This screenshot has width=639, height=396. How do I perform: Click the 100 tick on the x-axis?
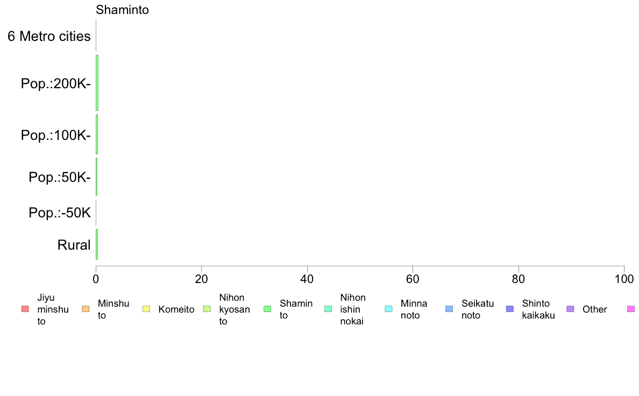click(624, 279)
